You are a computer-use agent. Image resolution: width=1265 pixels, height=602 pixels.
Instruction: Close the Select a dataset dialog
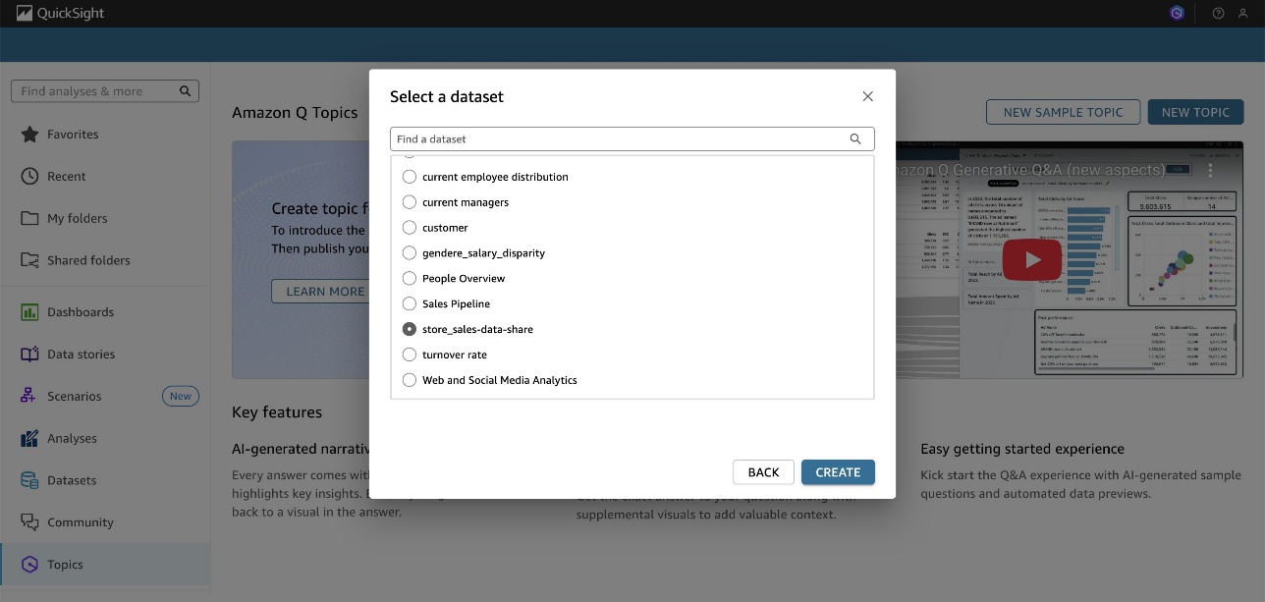(867, 96)
